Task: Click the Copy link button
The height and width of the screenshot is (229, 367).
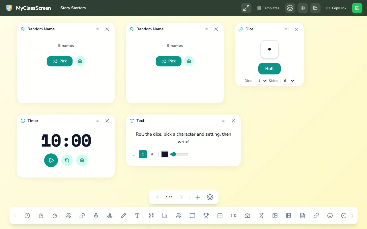Action: point(336,8)
